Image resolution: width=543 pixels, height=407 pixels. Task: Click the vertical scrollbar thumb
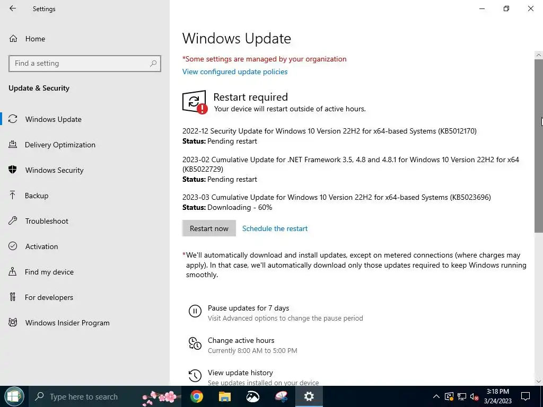(x=539, y=145)
